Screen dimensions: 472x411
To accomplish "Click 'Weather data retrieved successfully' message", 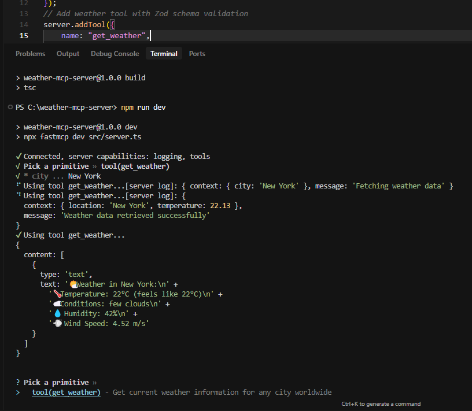I will pyautogui.click(x=135, y=216).
